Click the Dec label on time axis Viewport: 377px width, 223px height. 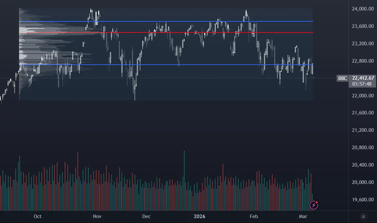(x=146, y=216)
